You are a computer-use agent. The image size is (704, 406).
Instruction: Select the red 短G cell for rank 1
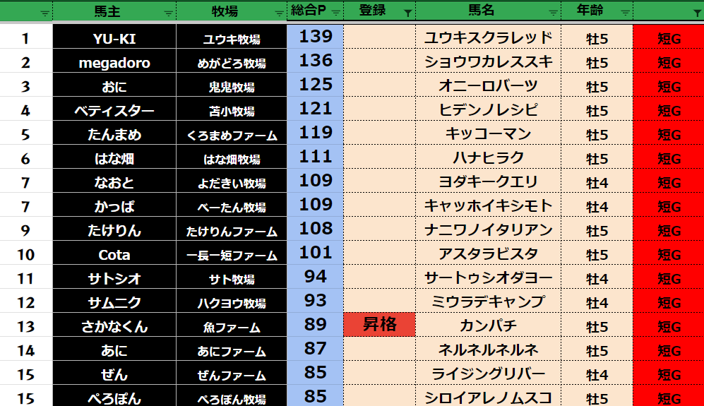tap(668, 38)
